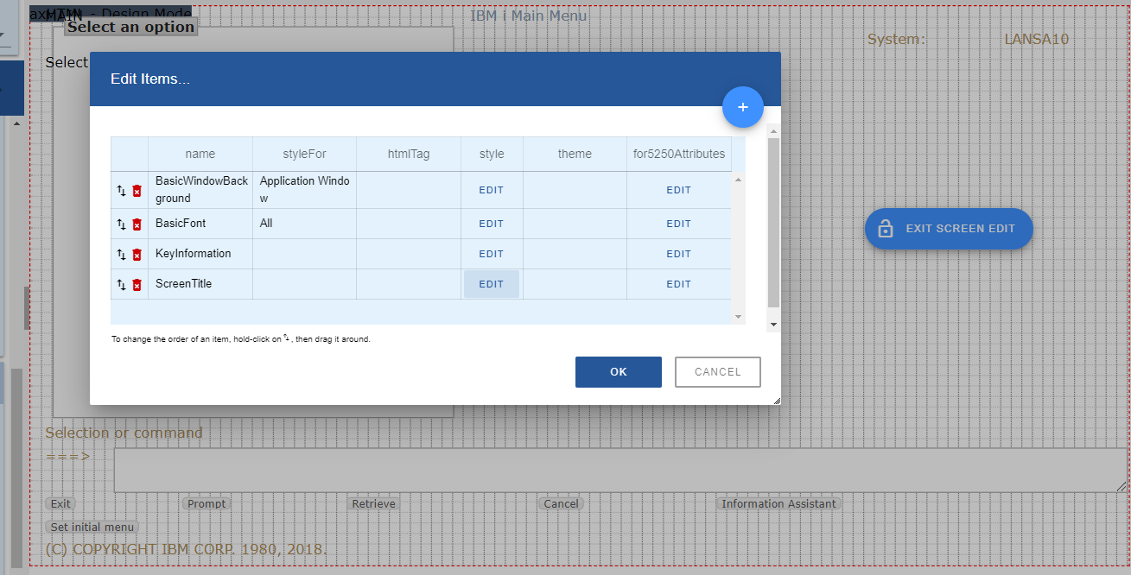Click the dialog's outer vertical scrollbar
This screenshot has height=575, width=1131.
pyautogui.click(x=773, y=224)
